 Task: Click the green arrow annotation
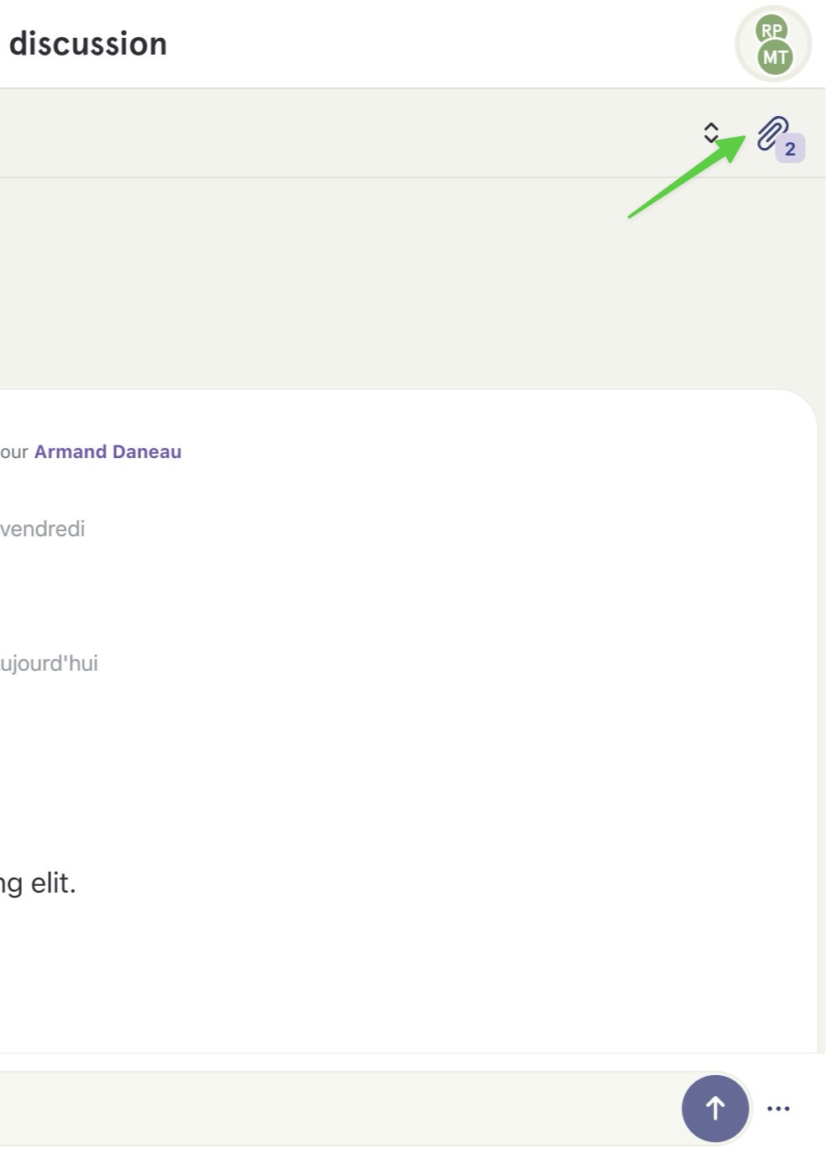(x=687, y=177)
